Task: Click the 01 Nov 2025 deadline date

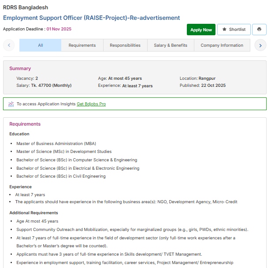Action: click(x=59, y=29)
